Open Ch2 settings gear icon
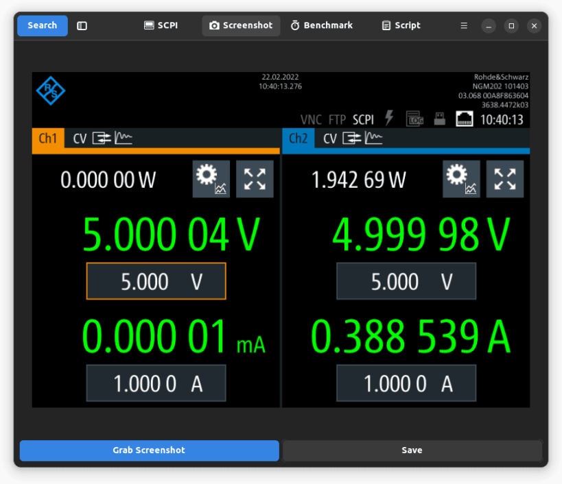The height and width of the screenshot is (484, 562). pos(461,179)
